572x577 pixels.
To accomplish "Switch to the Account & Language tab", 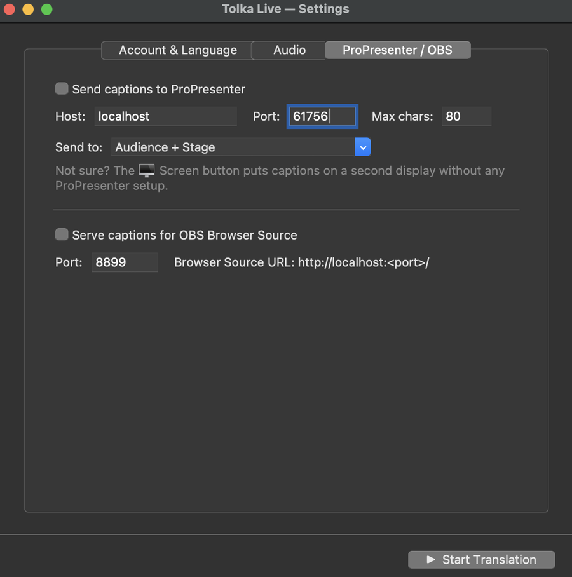I will (177, 50).
